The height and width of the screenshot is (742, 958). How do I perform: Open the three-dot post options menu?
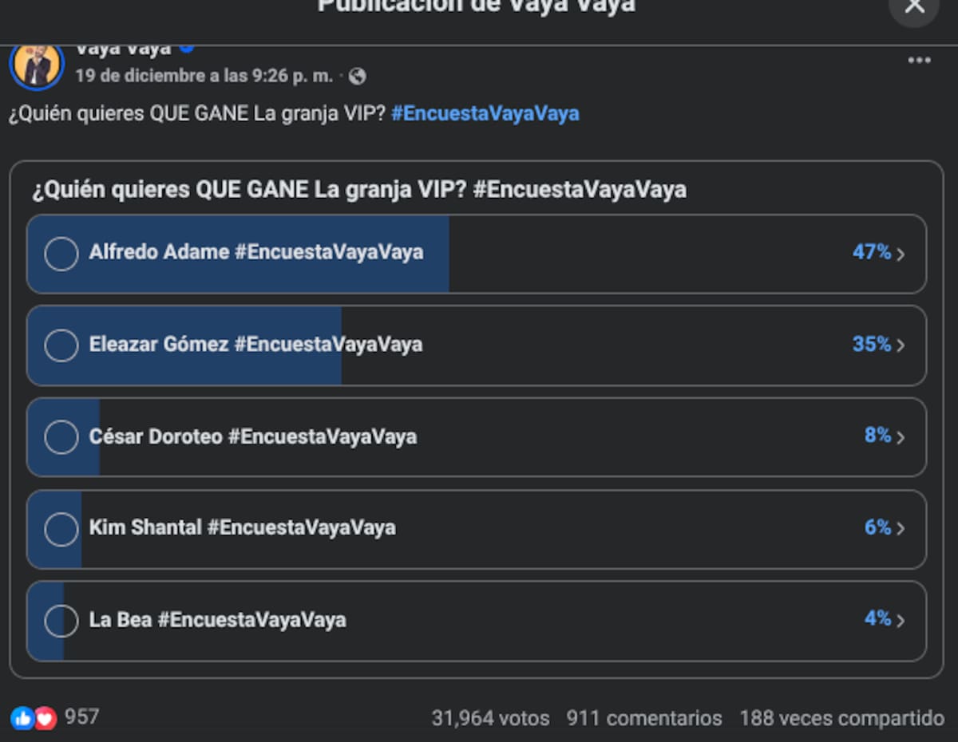(x=919, y=61)
